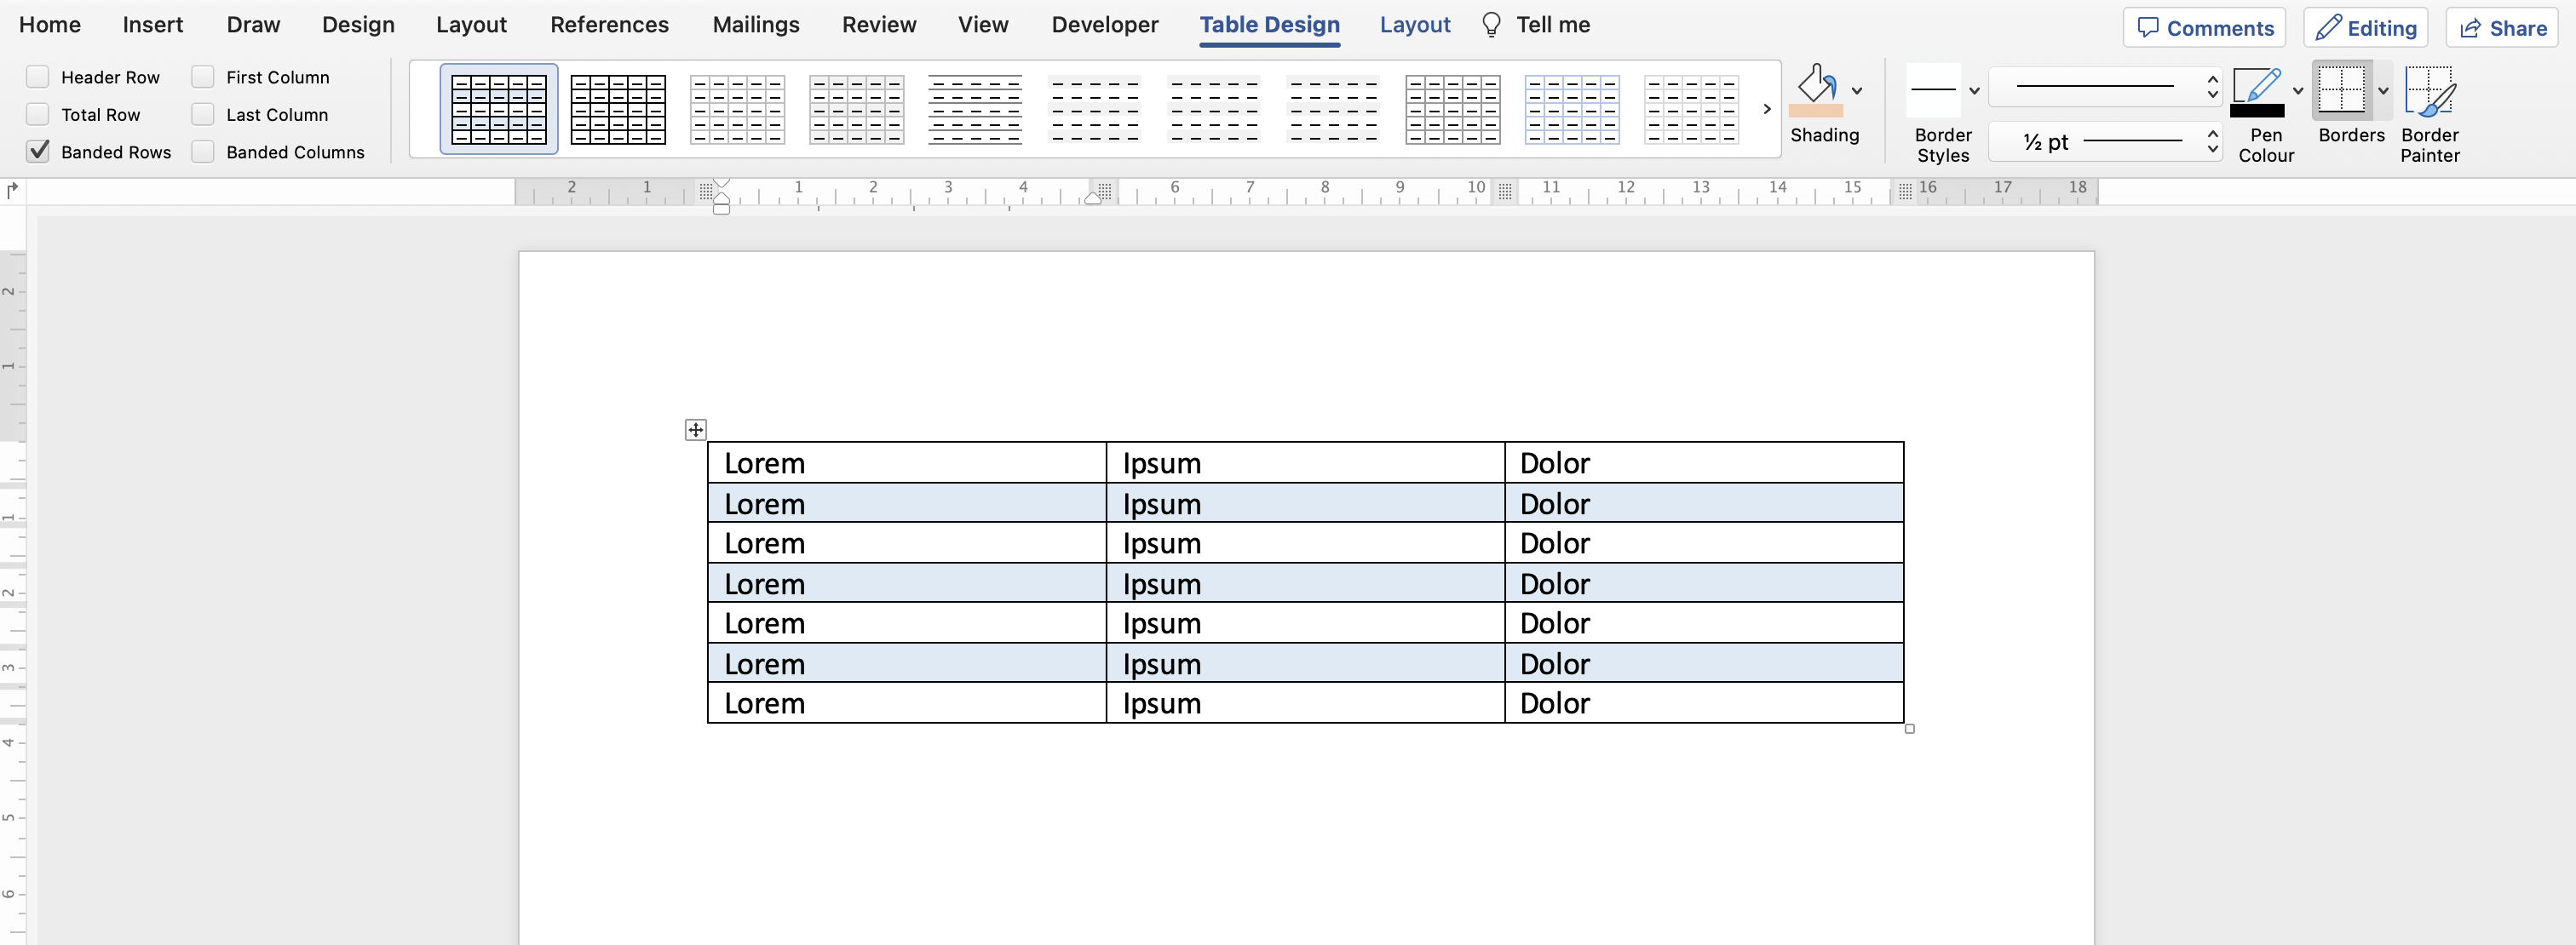2576x945 pixels.
Task: Open the ½ pt line weight dropdown
Action: pos(2104,142)
